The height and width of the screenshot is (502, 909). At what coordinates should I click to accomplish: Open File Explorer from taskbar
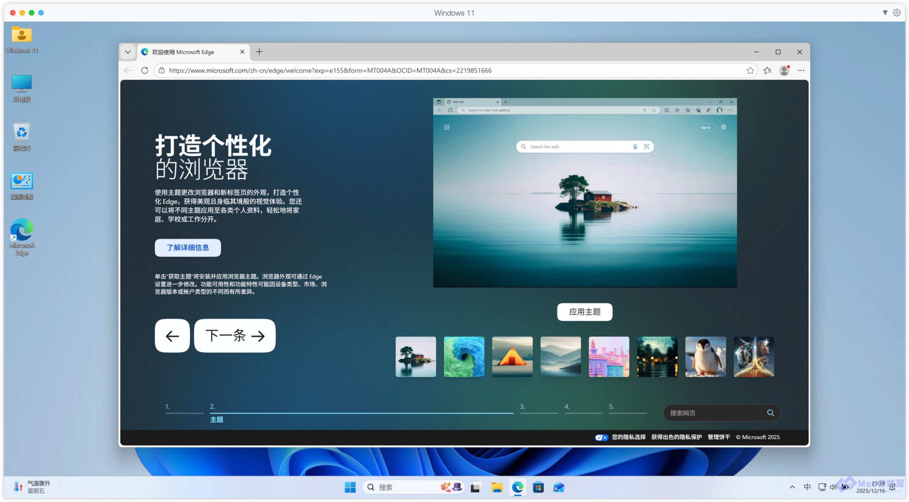pos(496,487)
